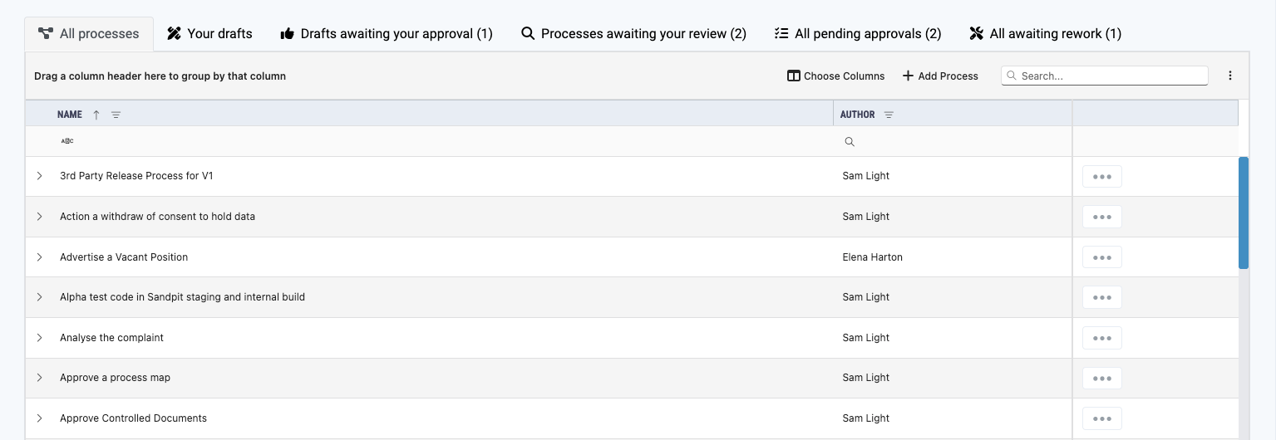Click Sam Light in 3rd Party Release row
This screenshot has height=440, width=1276.
[865, 176]
